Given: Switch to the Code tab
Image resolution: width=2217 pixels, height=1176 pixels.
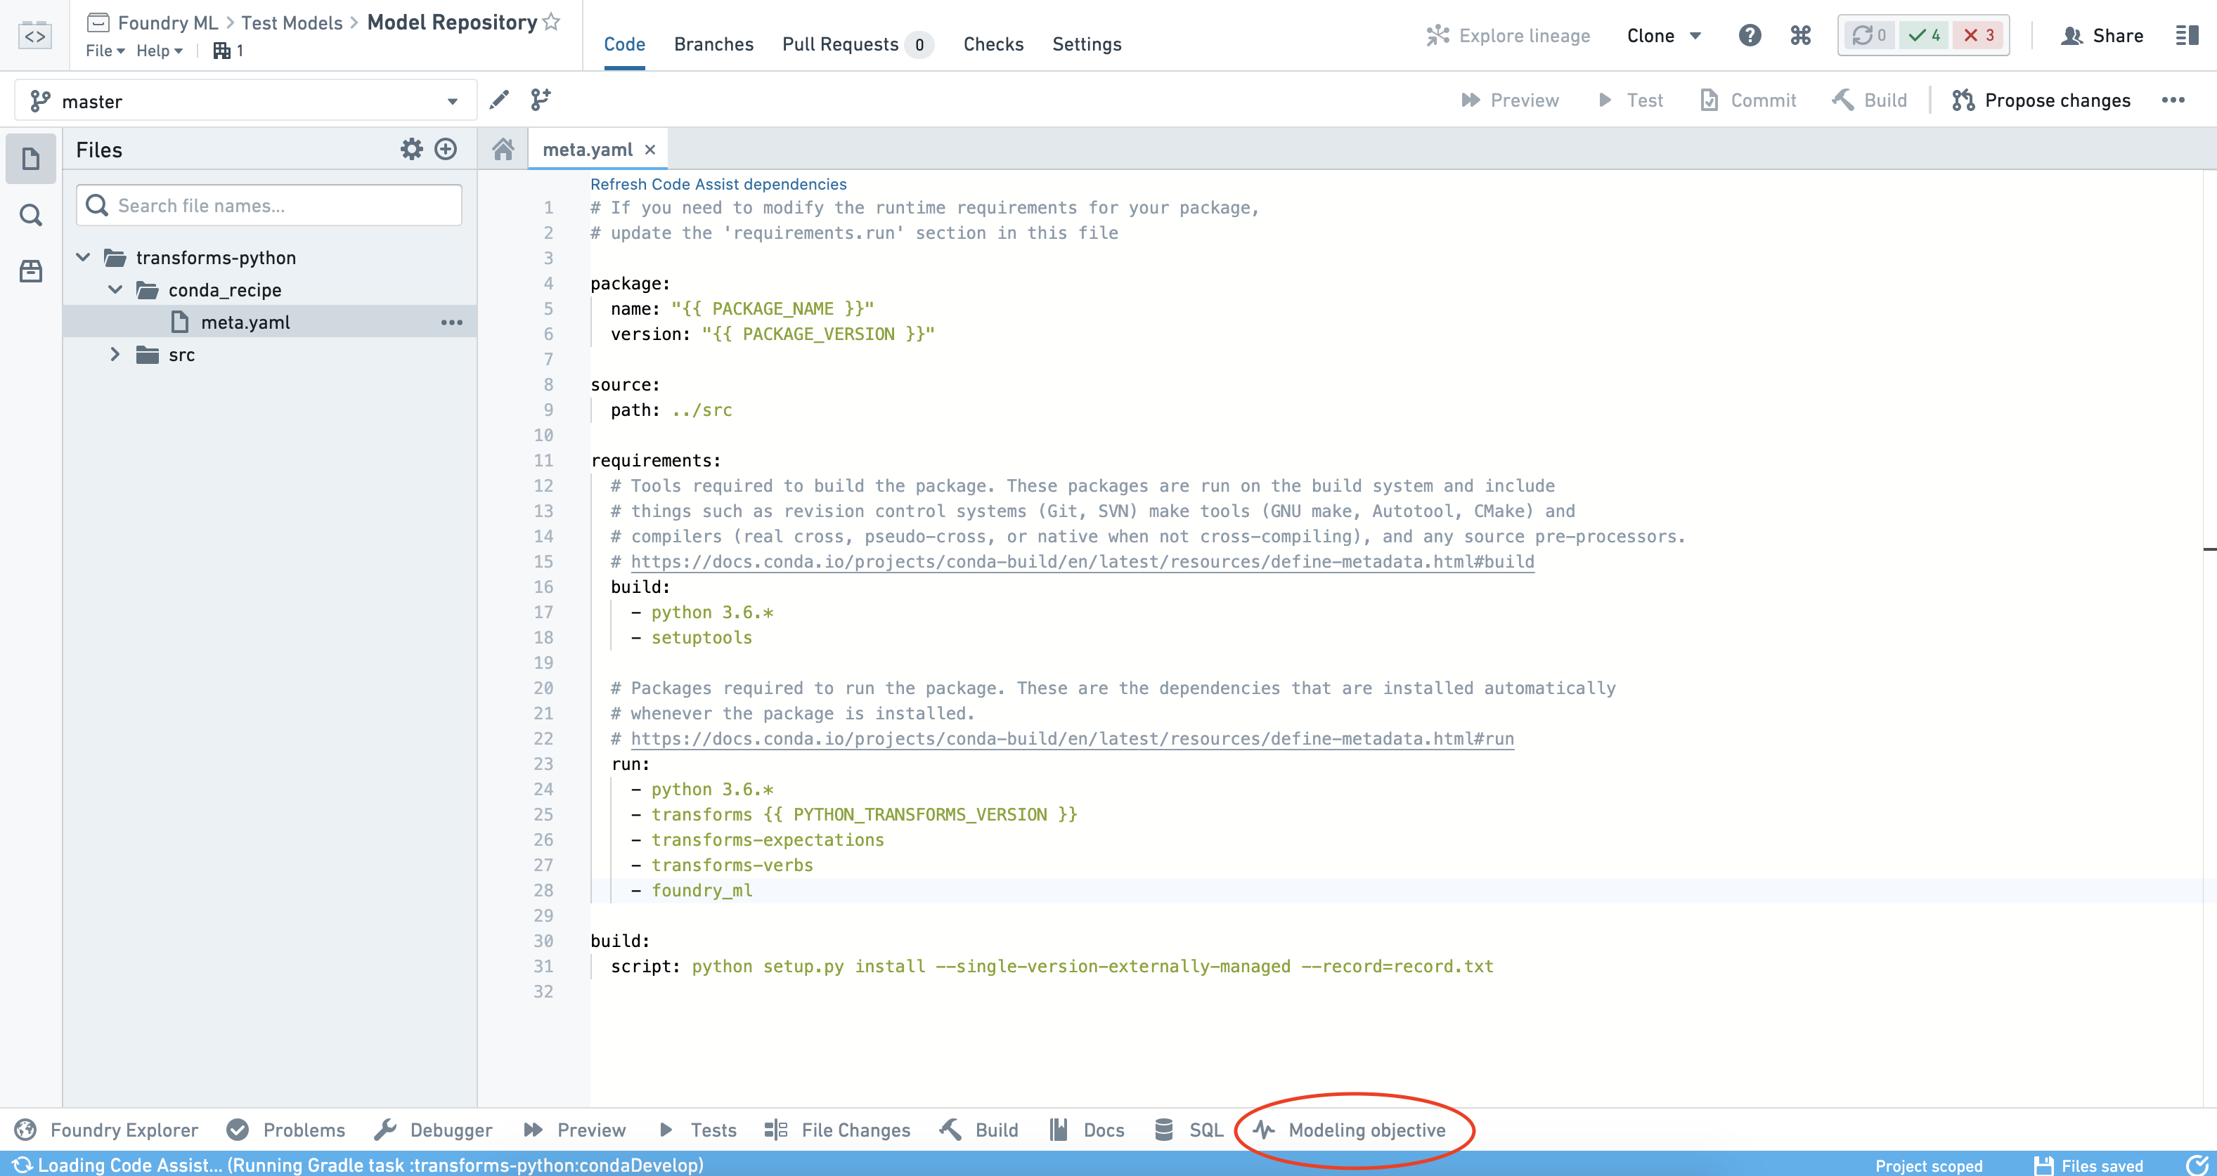Looking at the screenshot, I should click(625, 44).
